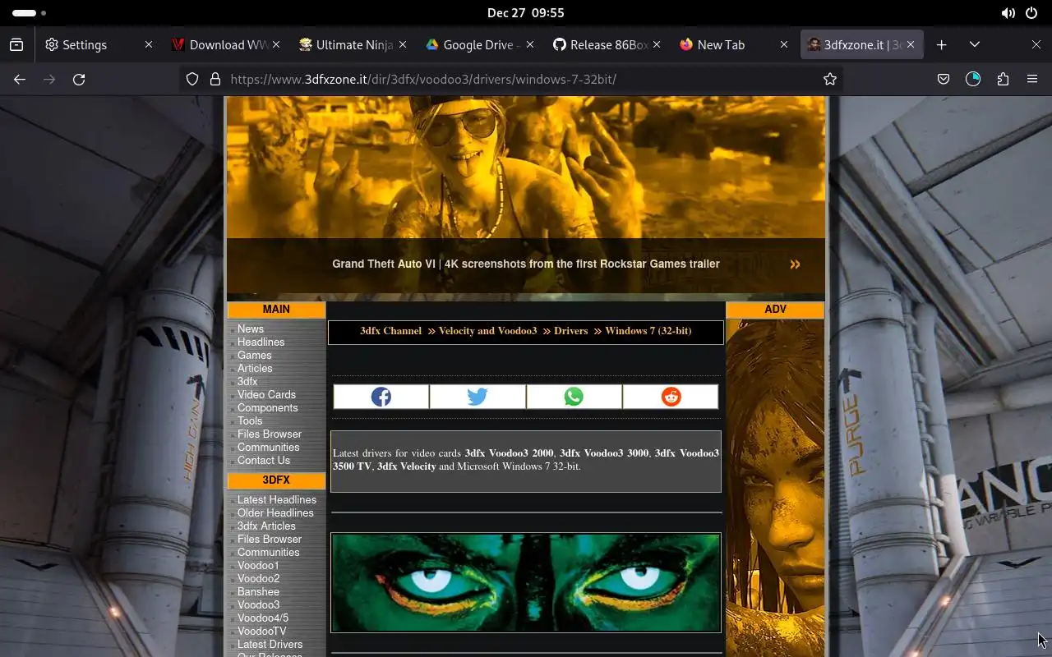Share page via Facebook icon
Viewport: 1052px width, 657px height.
point(381,397)
